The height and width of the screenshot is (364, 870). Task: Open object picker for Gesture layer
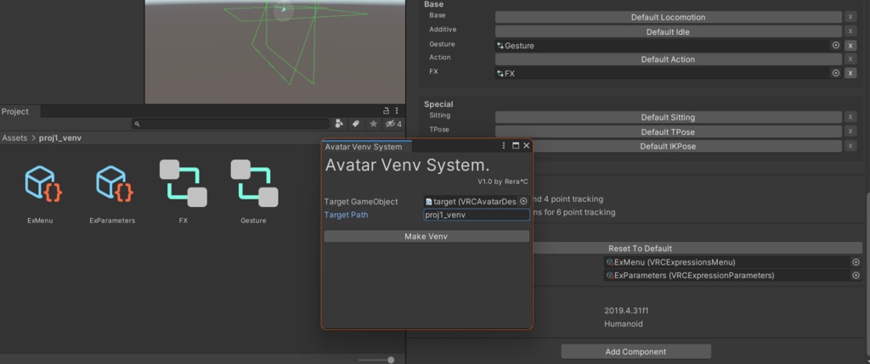point(836,46)
